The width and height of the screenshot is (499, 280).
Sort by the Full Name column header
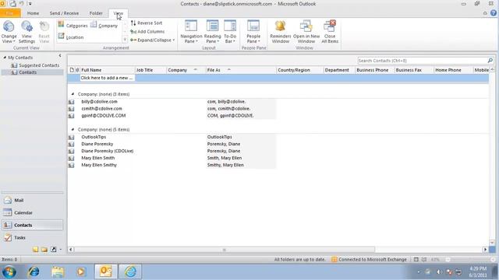point(108,70)
